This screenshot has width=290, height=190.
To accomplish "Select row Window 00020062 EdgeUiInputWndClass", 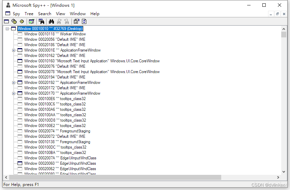I will pos(60,169).
